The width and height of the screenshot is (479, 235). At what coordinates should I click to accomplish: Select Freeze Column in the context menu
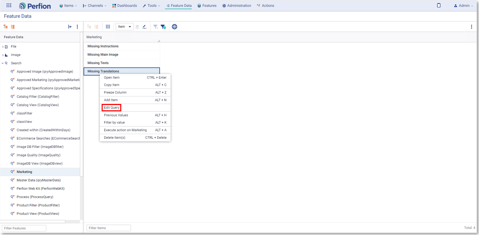pyautogui.click(x=135, y=92)
